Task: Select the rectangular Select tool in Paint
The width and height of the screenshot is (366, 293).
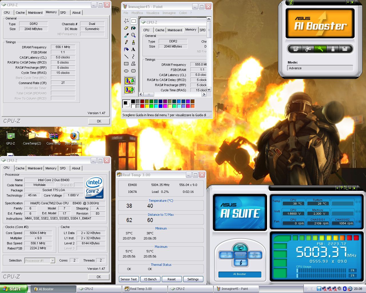Action: click(133, 21)
